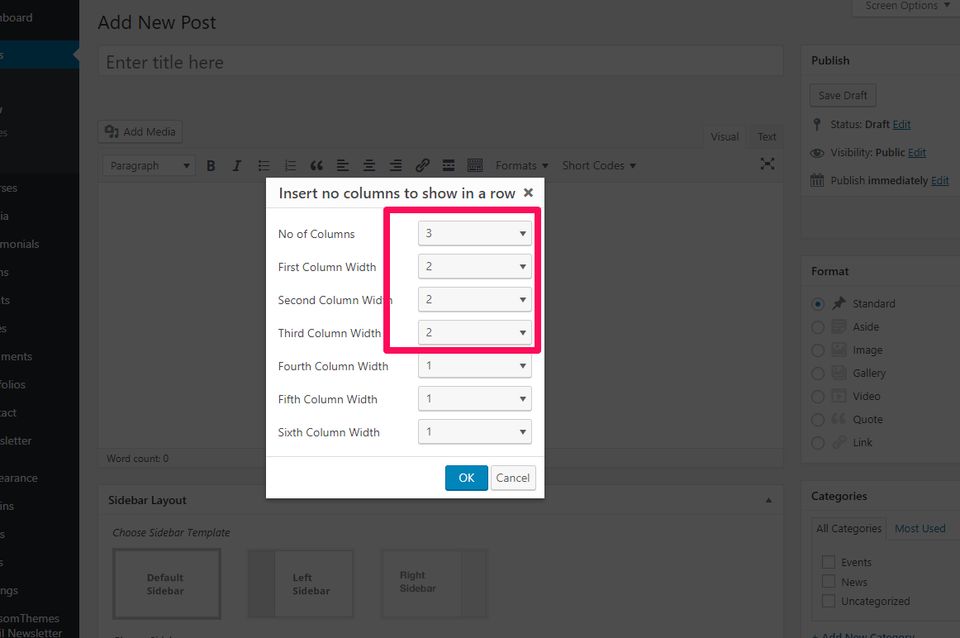Close the column insert dialog
The image size is (960, 638).
(x=529, y=193)
